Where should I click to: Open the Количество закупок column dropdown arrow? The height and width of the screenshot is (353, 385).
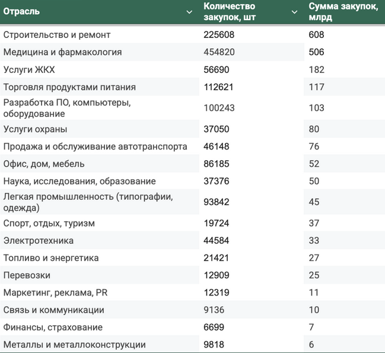pyautogui.click(x=294, y=12)
